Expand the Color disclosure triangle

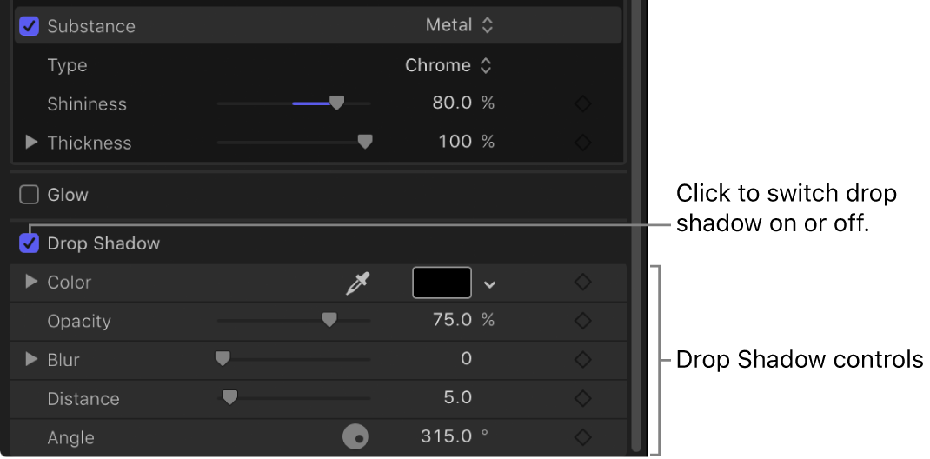31,282
